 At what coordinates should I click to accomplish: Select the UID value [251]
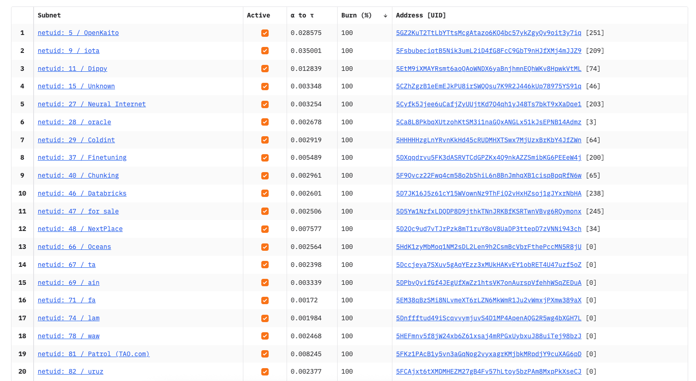click(x=595, y=33)
